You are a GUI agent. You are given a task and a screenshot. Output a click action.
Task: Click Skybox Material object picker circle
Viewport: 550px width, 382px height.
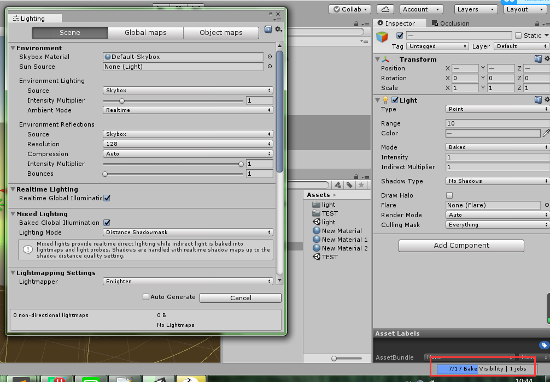[x=270, y=57]
